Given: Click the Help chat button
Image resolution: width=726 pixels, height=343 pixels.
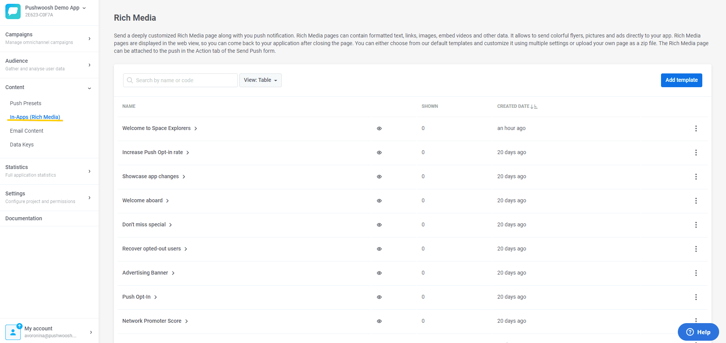Looking at the screenshot, I should point(698,332).
